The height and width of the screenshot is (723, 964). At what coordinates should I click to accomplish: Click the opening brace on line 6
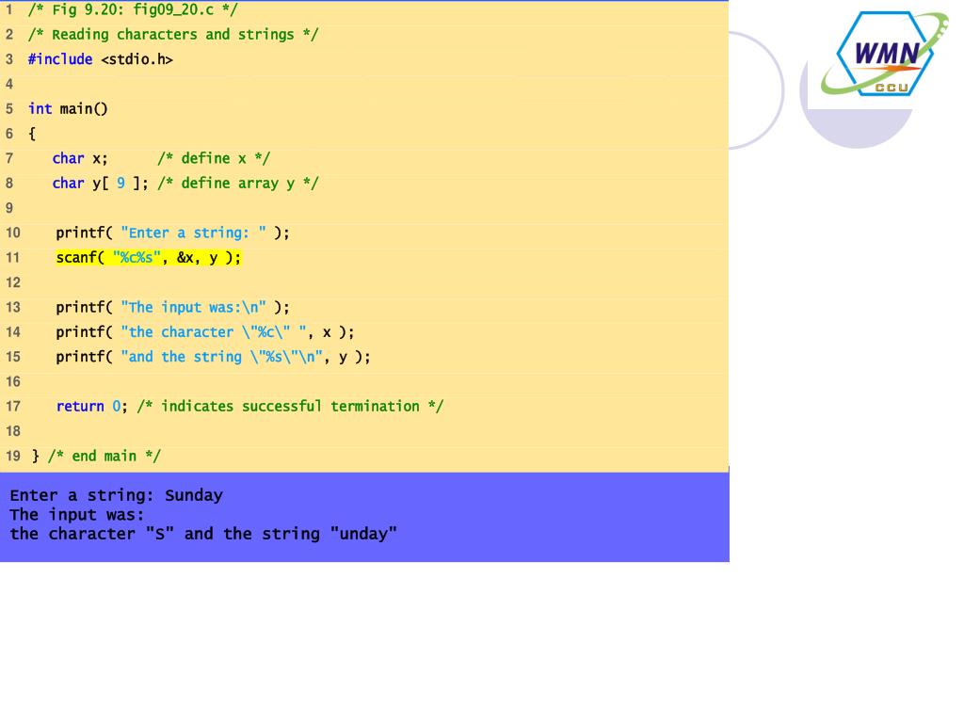32,134
